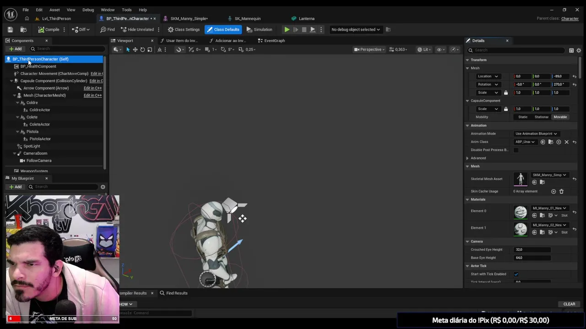Open the Asset menu
The height and width of the screenshot is (329, 586).
54,10
